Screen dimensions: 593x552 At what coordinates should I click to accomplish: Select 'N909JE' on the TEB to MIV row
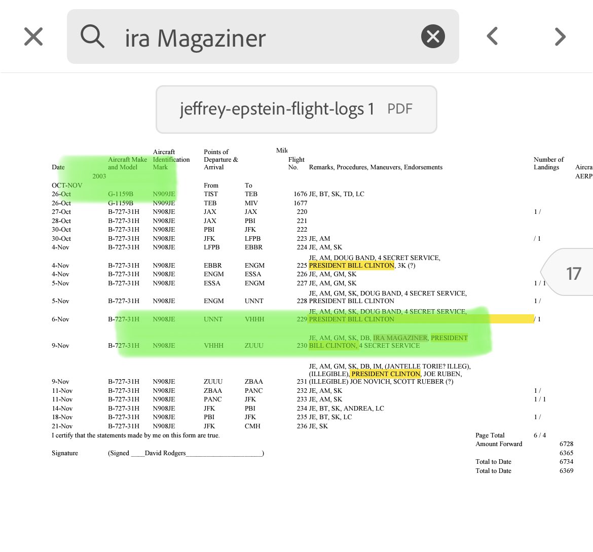pyautogui.click(x=164, y=203)
